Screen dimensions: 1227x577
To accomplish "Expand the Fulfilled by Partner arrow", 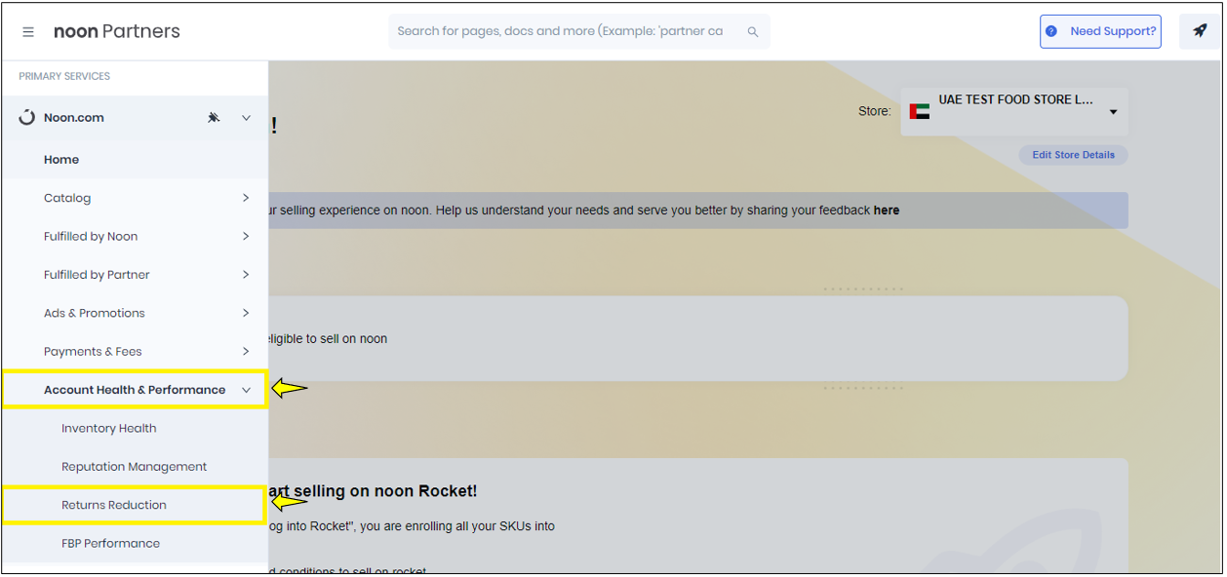I will click(x=246, y=275).
